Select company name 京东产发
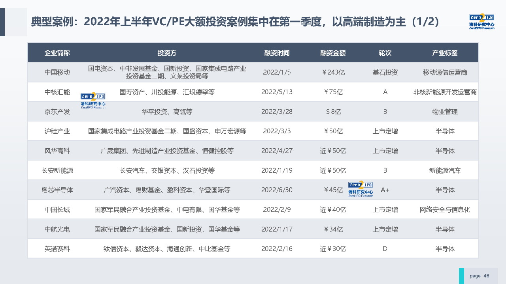Image resolution: width=506 pixels, height=284 pixels. click(57, 112)
